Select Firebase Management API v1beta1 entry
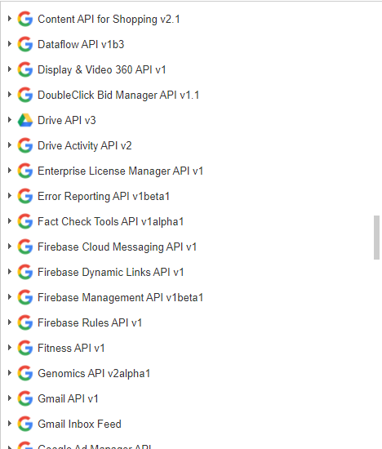 (x=120, y=297)
